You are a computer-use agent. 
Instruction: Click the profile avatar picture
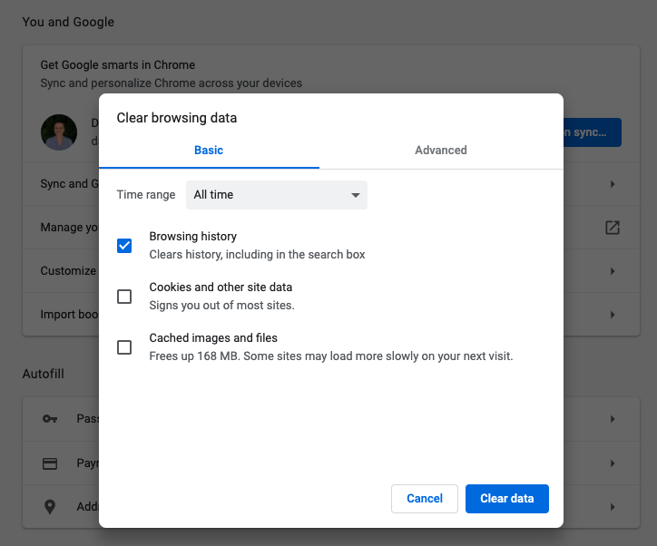59,132
